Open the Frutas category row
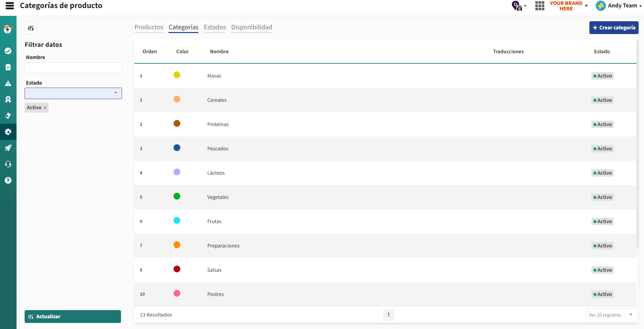Image resolution: width=644 pixels, height=329 pixels. 385,221
